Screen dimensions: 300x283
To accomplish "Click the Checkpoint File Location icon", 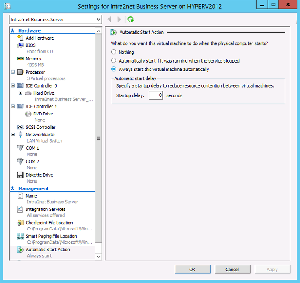I will click(20, 223).
